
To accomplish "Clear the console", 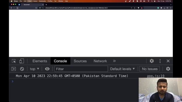I will pos(22,69).
